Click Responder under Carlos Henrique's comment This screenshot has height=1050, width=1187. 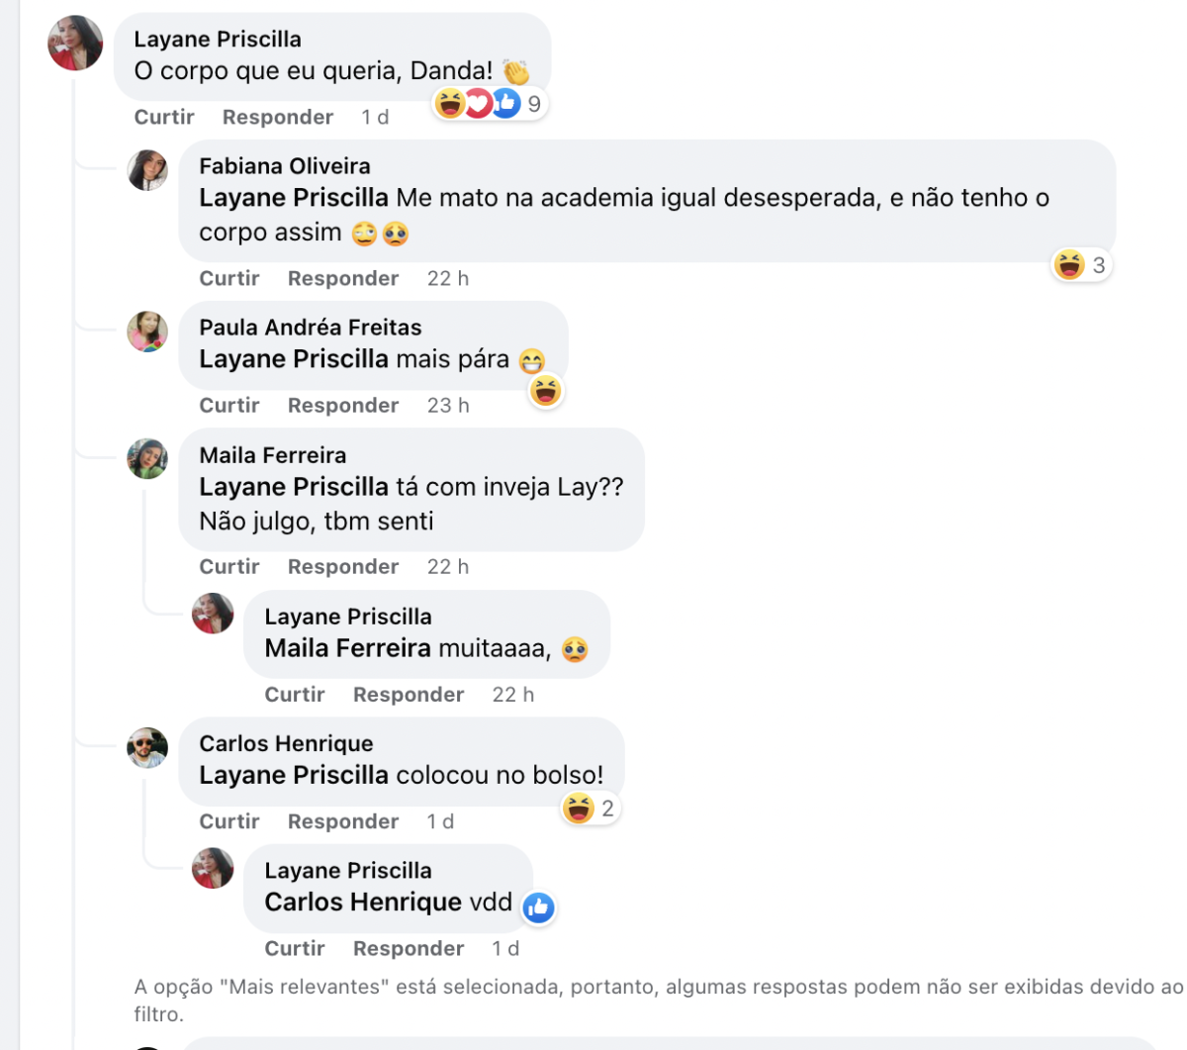pos(343,821)
